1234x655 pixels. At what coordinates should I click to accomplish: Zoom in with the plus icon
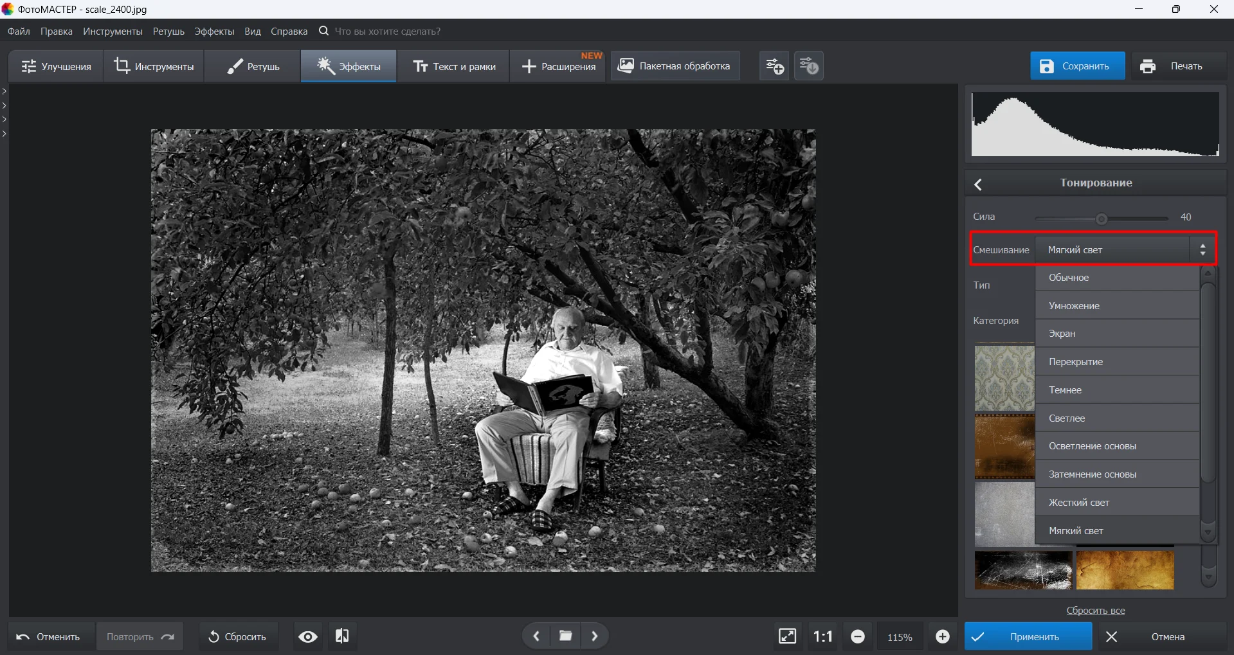[943, 636]
